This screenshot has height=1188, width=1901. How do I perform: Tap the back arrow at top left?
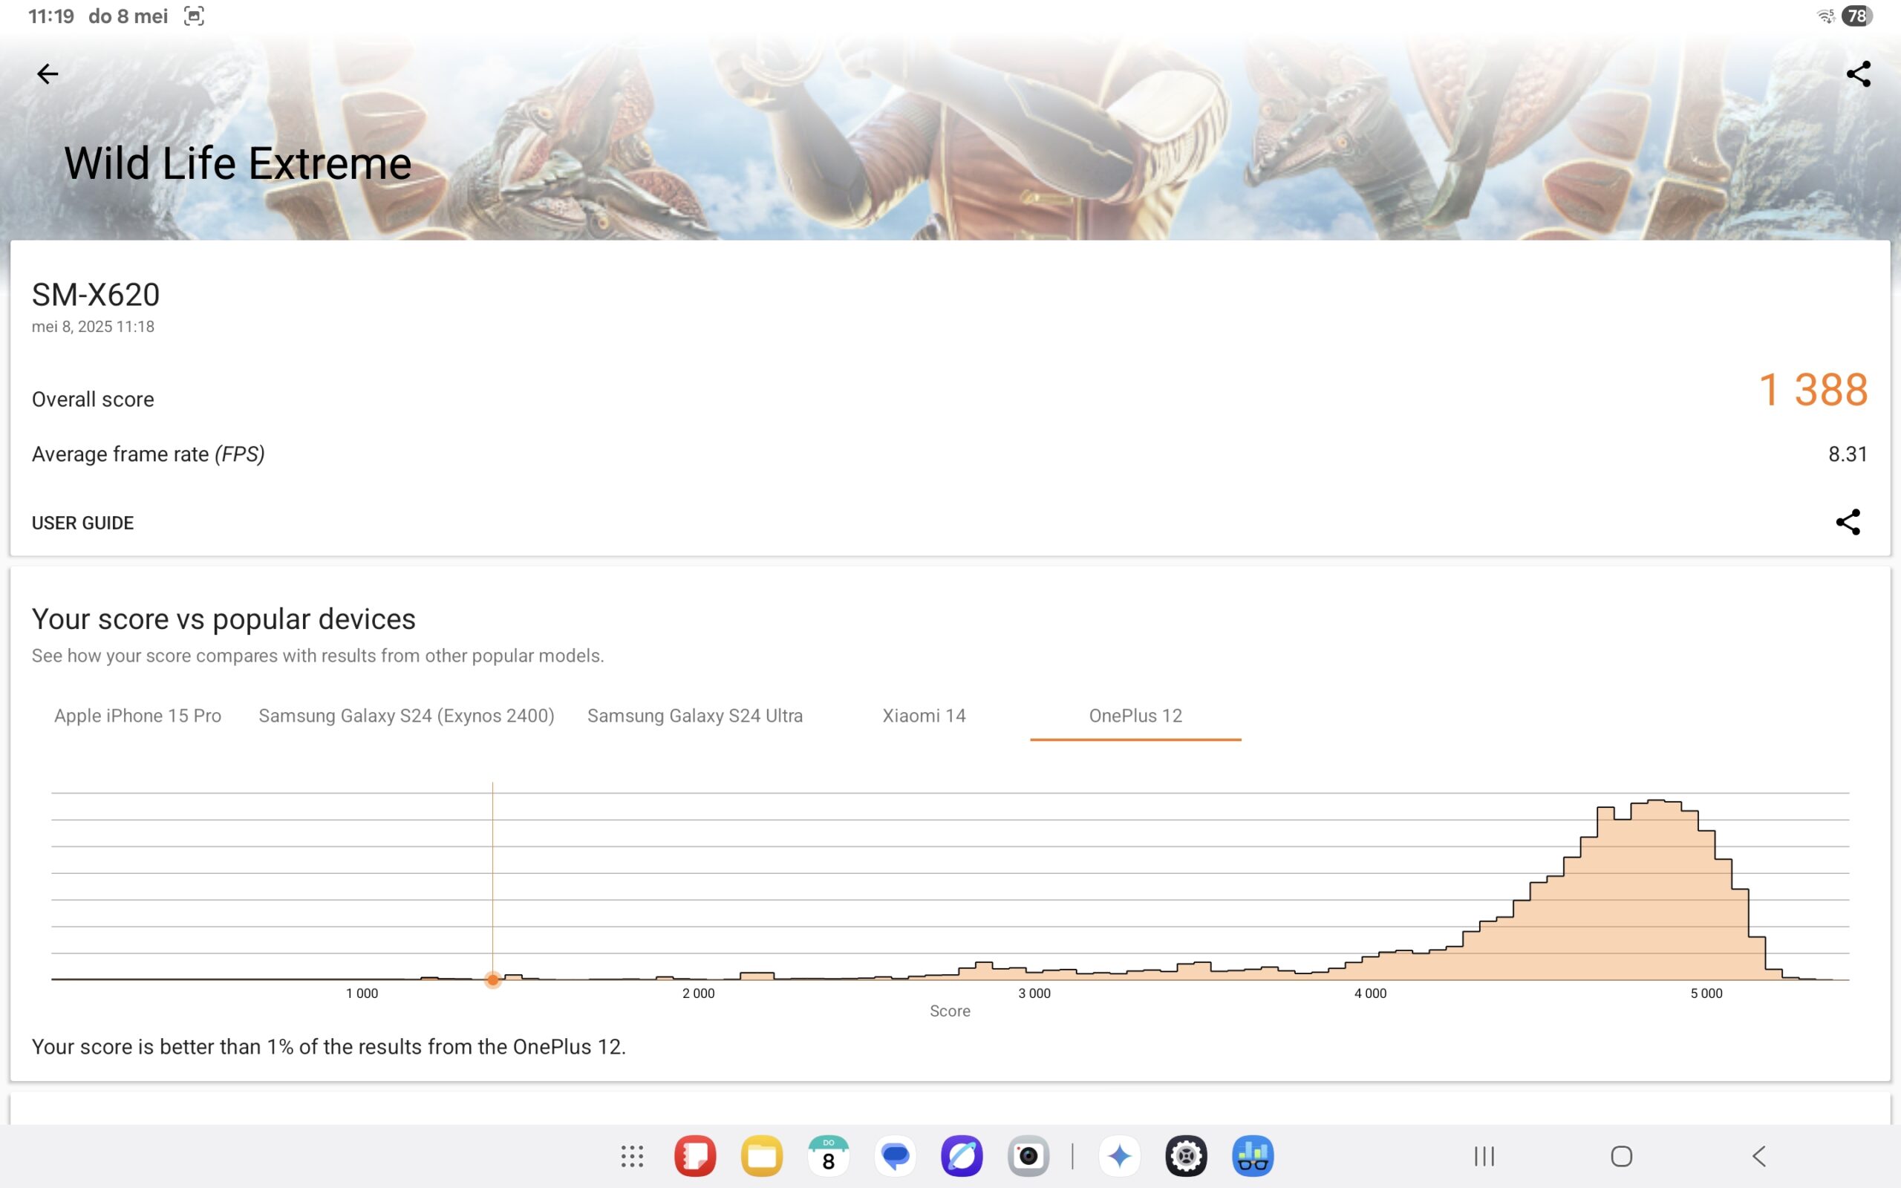click(x=47, y=74)
